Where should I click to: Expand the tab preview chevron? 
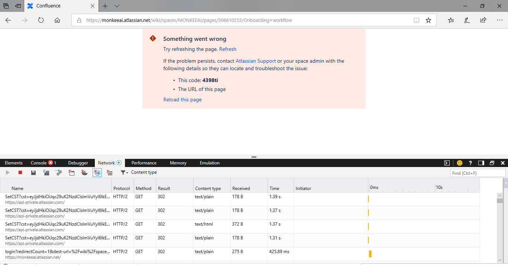click(x=117, y=6)
